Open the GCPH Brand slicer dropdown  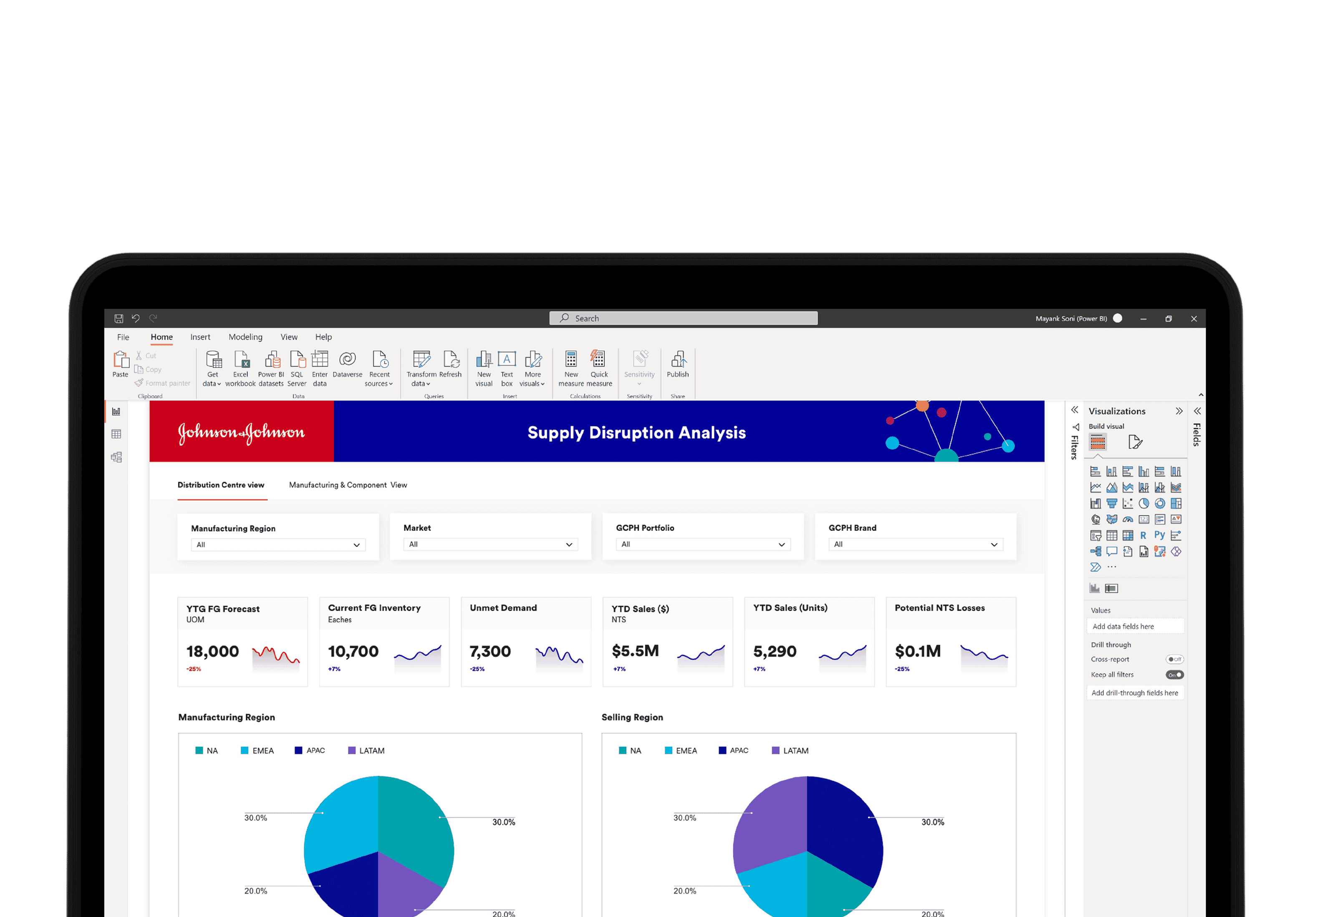[x=916, y=544]
